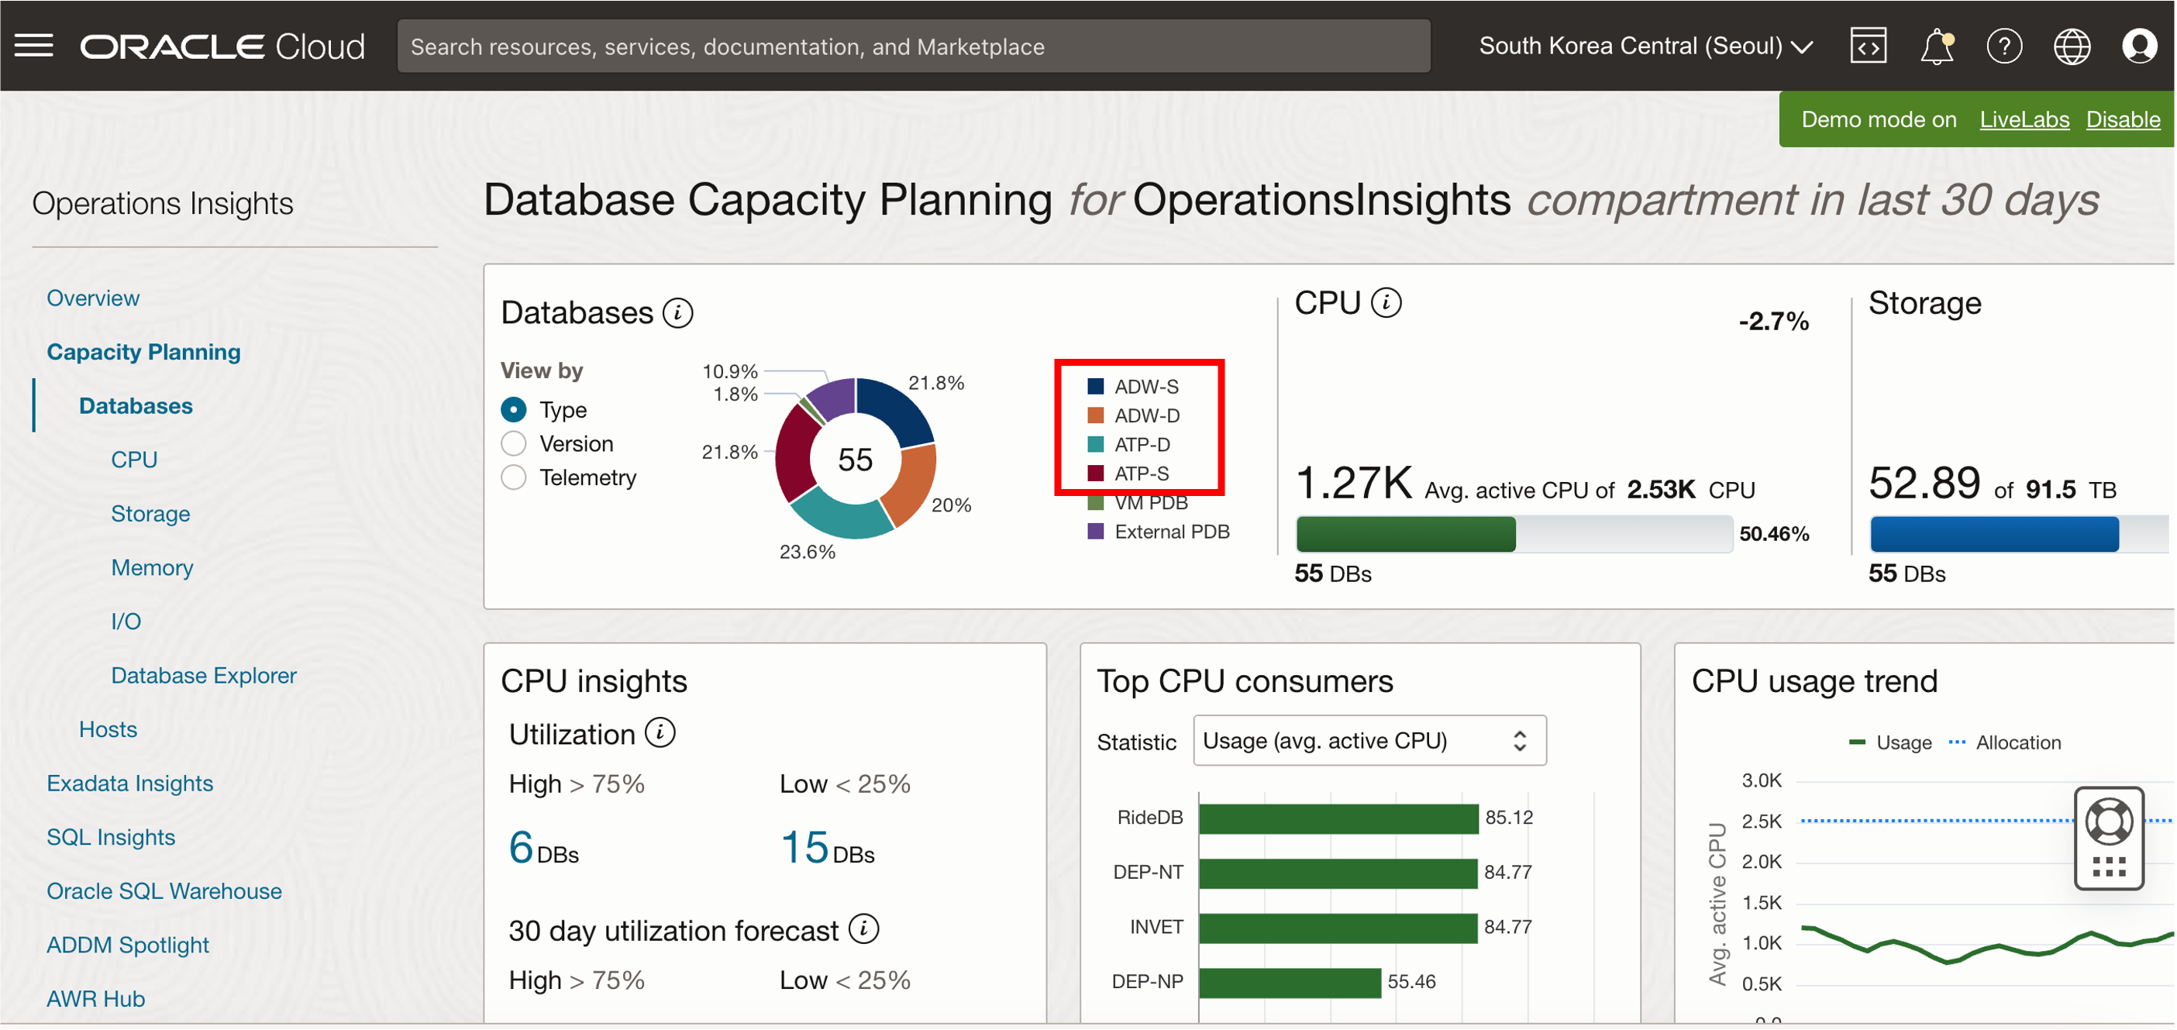The width and height of the screenshot is (2177, 1030).
Task: Open the Overview sidebar item
Action: click(93, 298)
